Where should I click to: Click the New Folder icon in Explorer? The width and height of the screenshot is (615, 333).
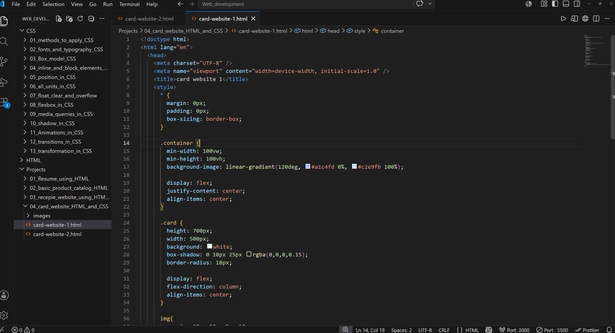(x=69, y=19)
